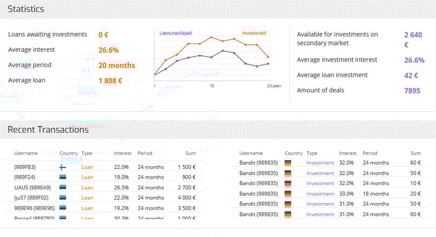
Task: Click the Period header in the investments table
Action: point(370,153)
